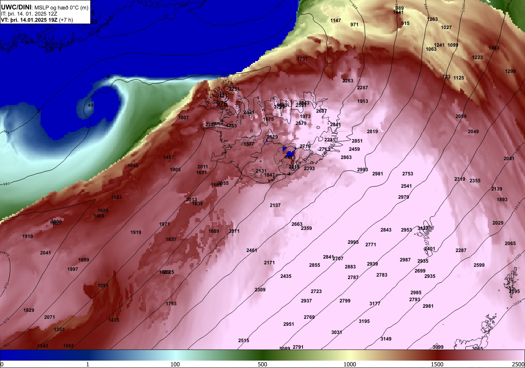Viewport: 525px width, 368px height.
Task: Click the map value 2319
Action: [x=460, y=179]
